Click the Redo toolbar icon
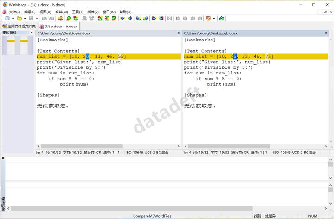This screenshot has height=219, width=334. coord(51,19)
